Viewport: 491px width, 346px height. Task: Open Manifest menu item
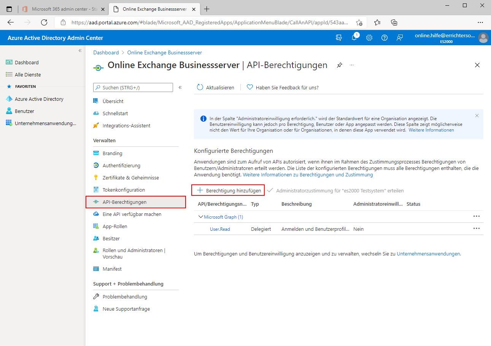click(112, 269)
